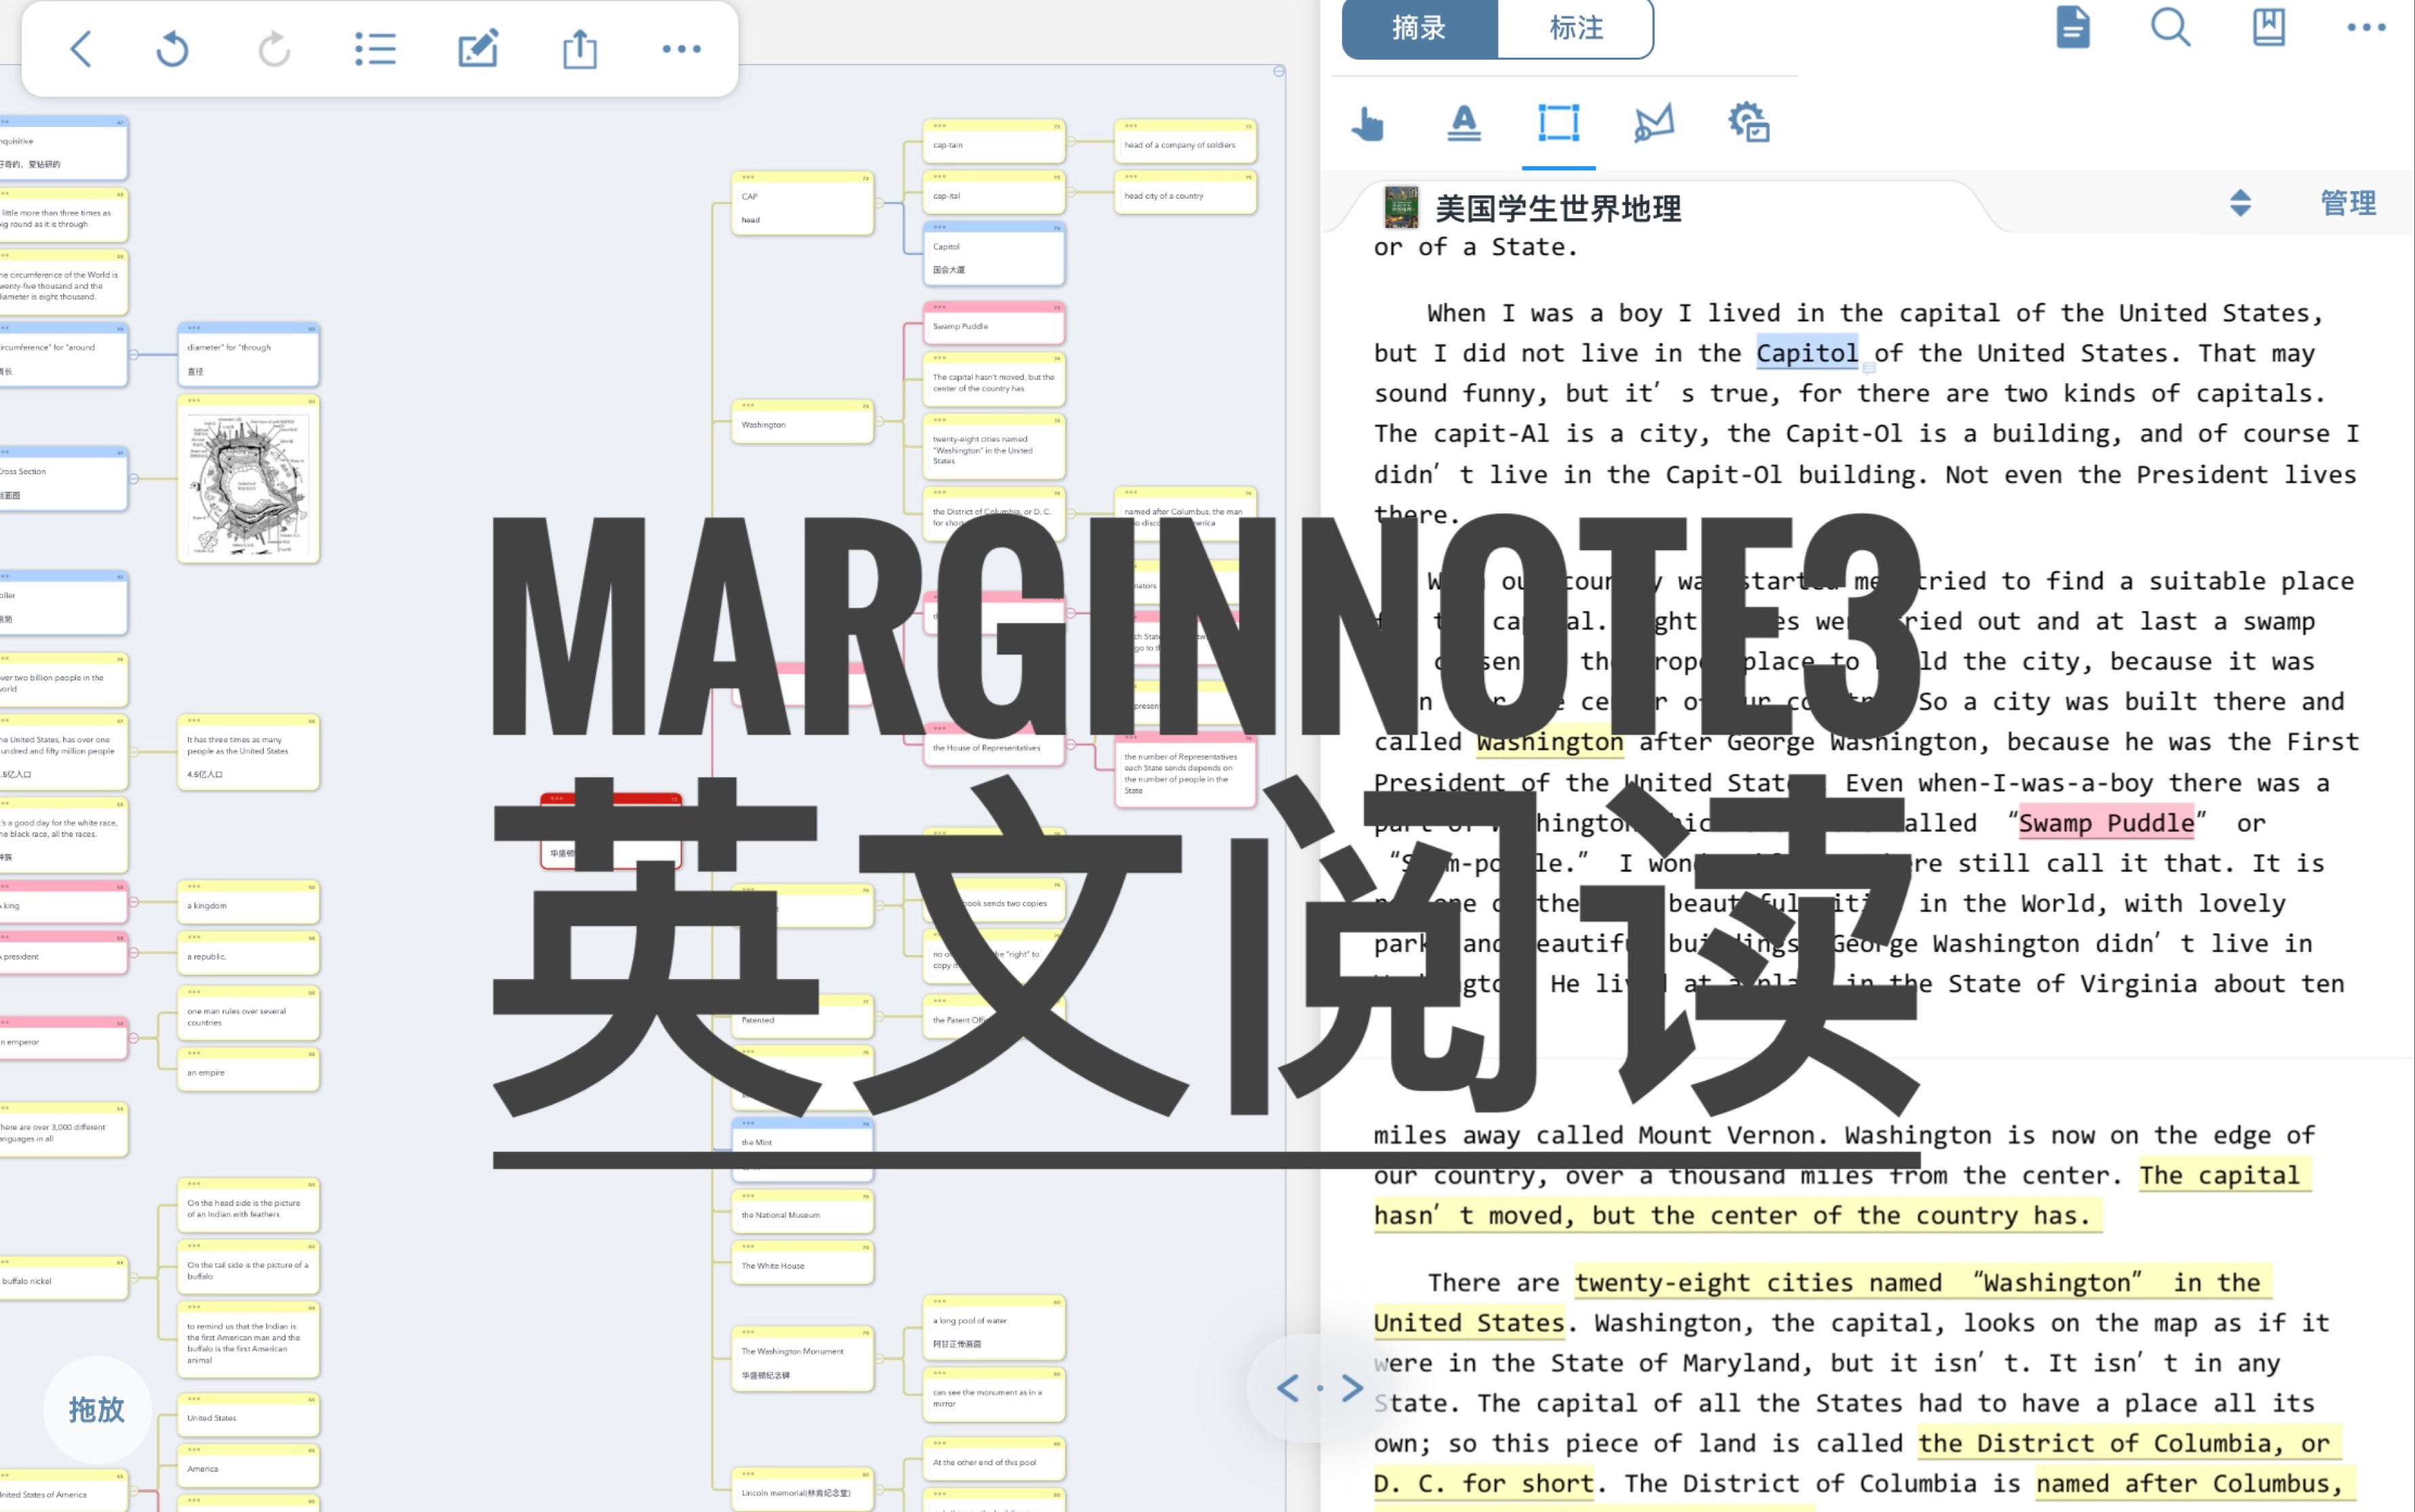Screen dimensions: 2415x1512
Task: Select the blue 'Capitol' mind map node
Action: coord(993,255)
